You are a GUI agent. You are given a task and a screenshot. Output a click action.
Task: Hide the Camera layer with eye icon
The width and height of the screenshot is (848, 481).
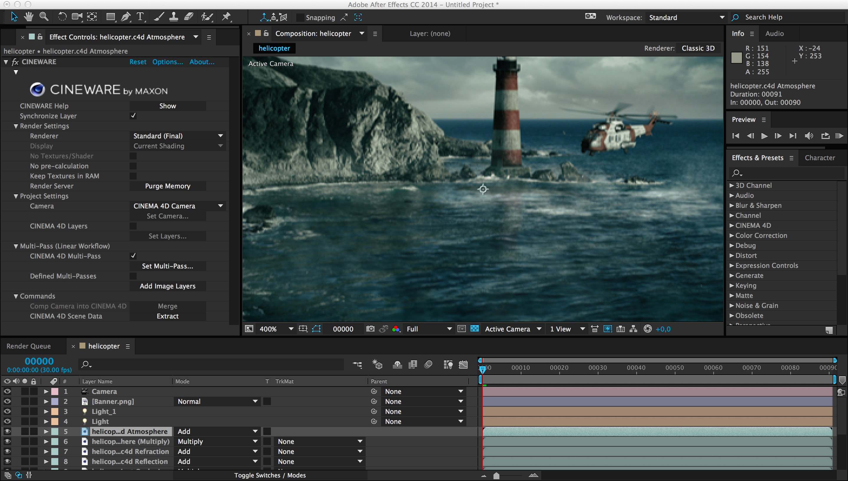pos(7,392)
